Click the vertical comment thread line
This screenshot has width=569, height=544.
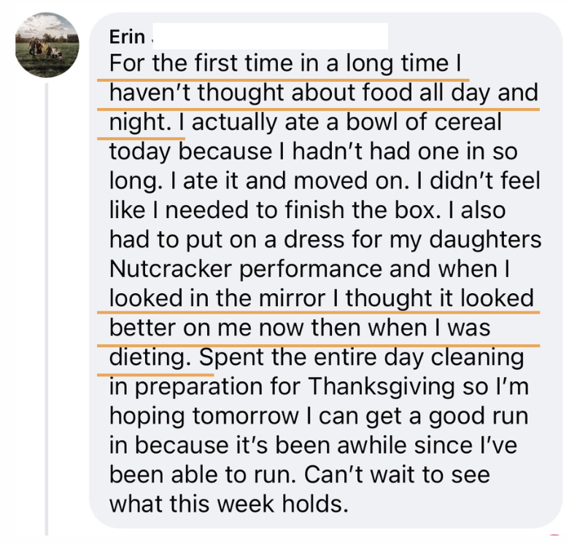[47, 309]
